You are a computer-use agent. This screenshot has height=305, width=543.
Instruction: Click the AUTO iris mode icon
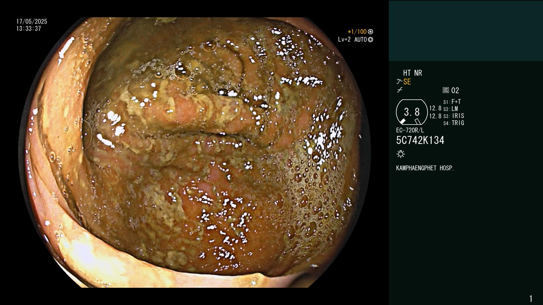[370, 40]
